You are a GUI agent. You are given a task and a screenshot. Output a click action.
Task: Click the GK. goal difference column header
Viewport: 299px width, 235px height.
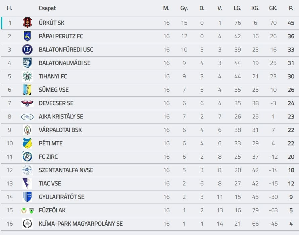(273, 8)
